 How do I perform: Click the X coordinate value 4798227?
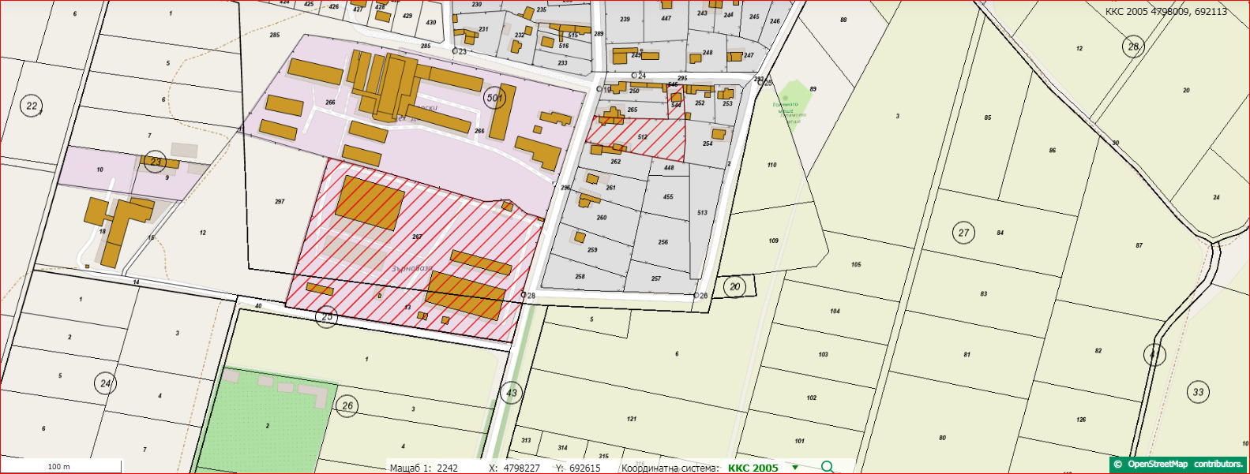(522, 468)
